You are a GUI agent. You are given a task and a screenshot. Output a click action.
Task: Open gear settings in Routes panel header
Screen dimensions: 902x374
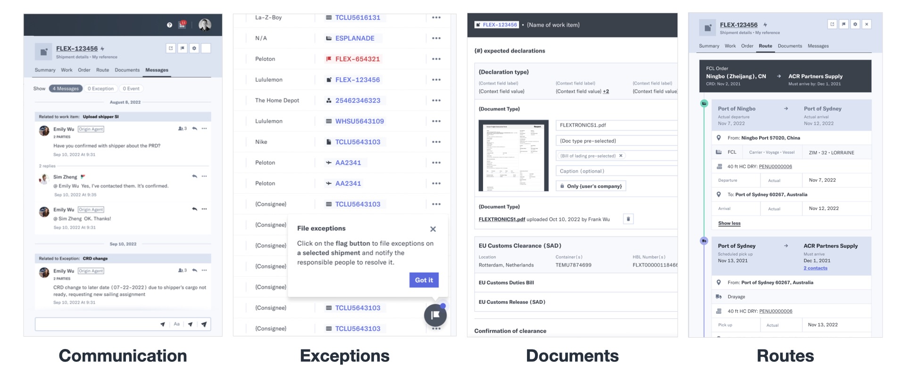click(x=855, y=24)
